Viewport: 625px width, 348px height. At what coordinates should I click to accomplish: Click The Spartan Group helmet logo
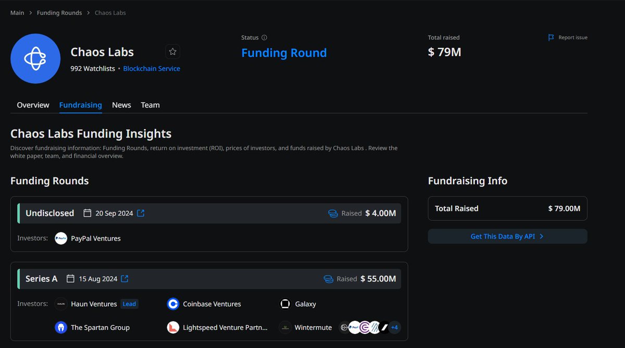click(61, 327)
